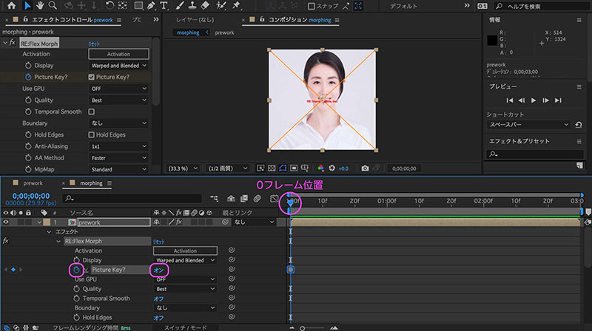Open the magnification 33.3% dropdown
Image resolution: width=592 pixels, height=331 pixels.
(x=183, y=168)
